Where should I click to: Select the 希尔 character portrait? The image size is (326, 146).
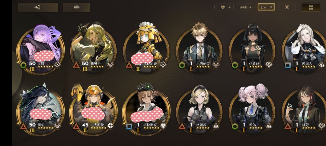pyautogui.click(x=252, y=110)
